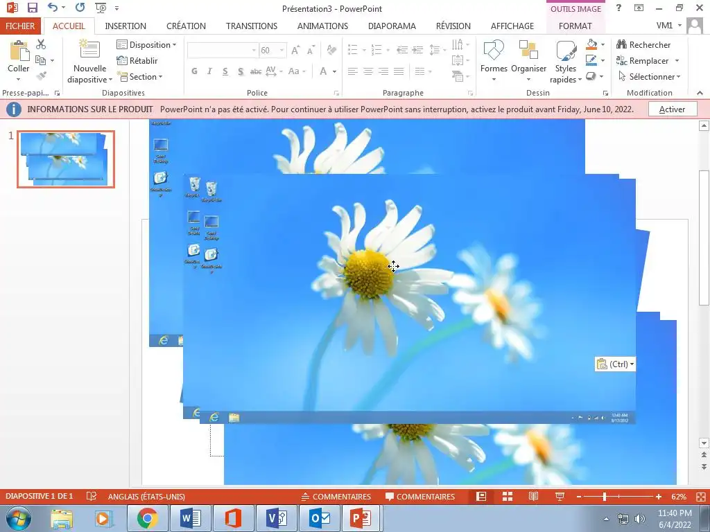Viewport: 710px width, 532px height.
Task: Switch to Normal view in status bar
Action: tap(481, 497)
